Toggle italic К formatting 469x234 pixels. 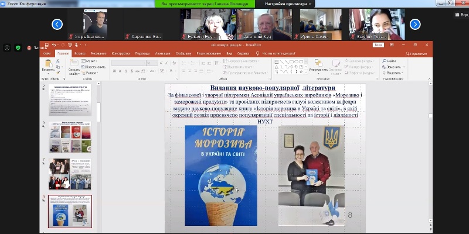[120, 71]
